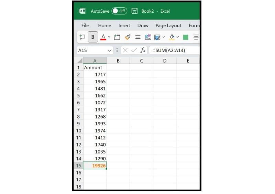Screen dimensions: 275x194
Task: Click the checkmark in the formula bar
Action: 134,50
